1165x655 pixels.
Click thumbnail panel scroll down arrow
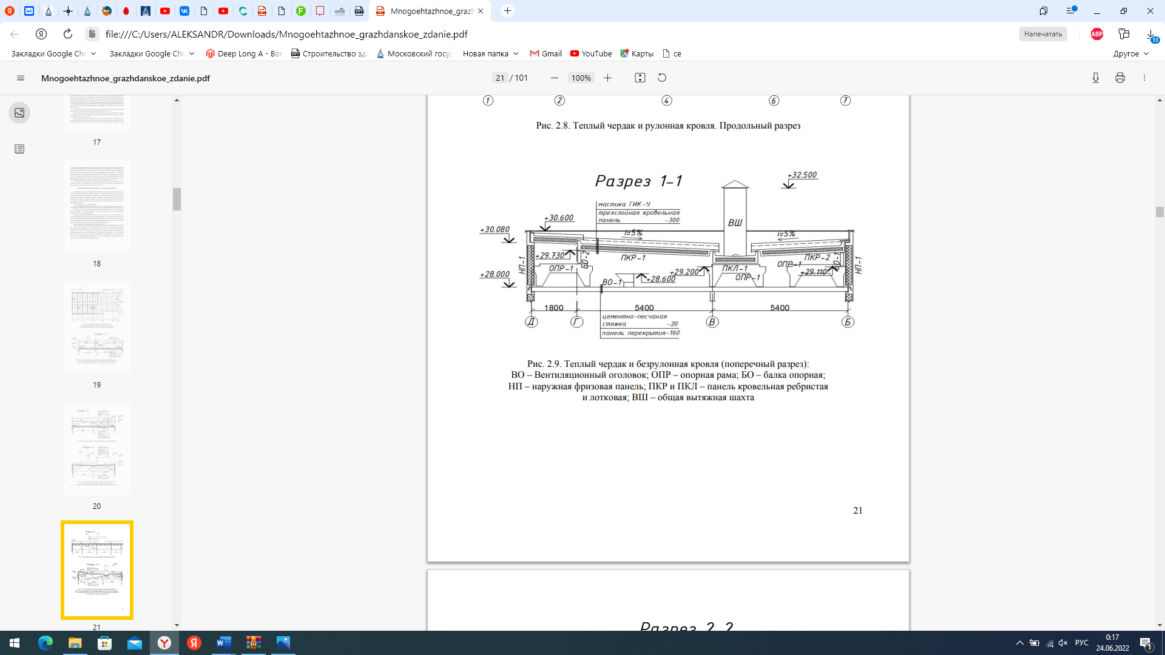177,625
